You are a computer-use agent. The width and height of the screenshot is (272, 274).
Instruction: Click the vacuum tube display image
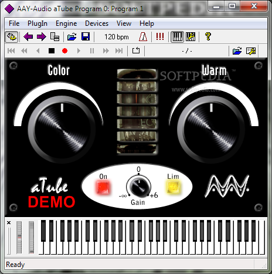pyautogui.click(x=137, y=111)
